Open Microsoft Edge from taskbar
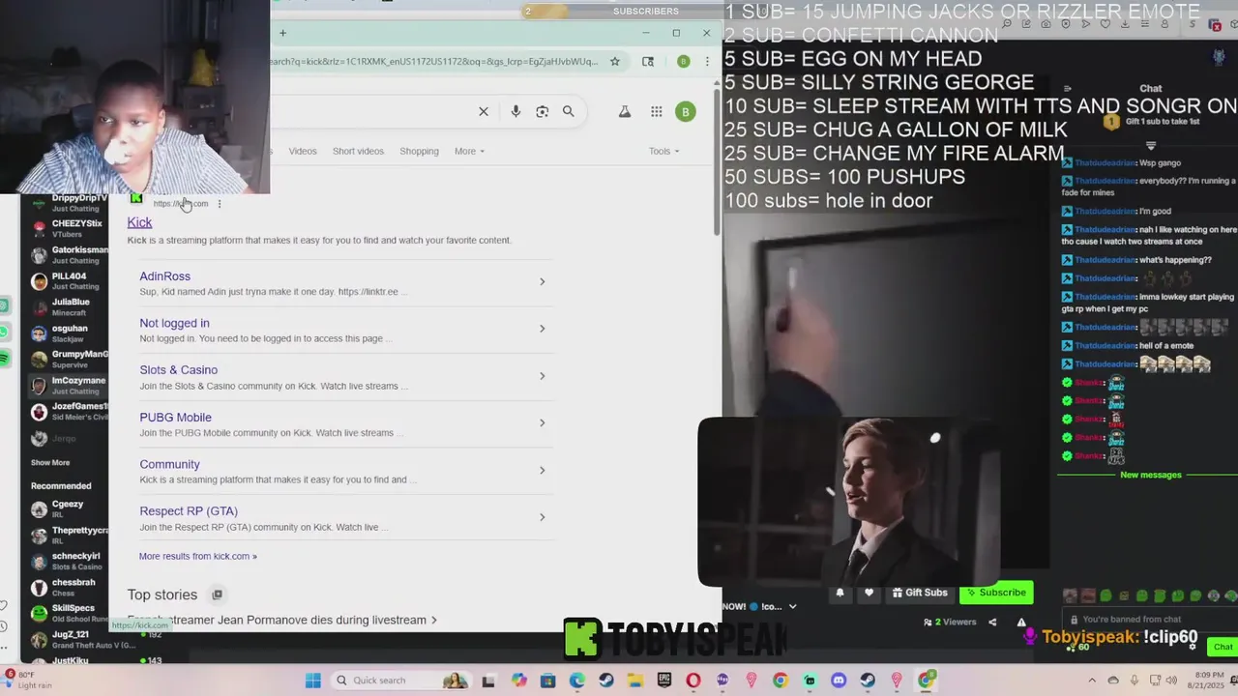 [576, 681]
